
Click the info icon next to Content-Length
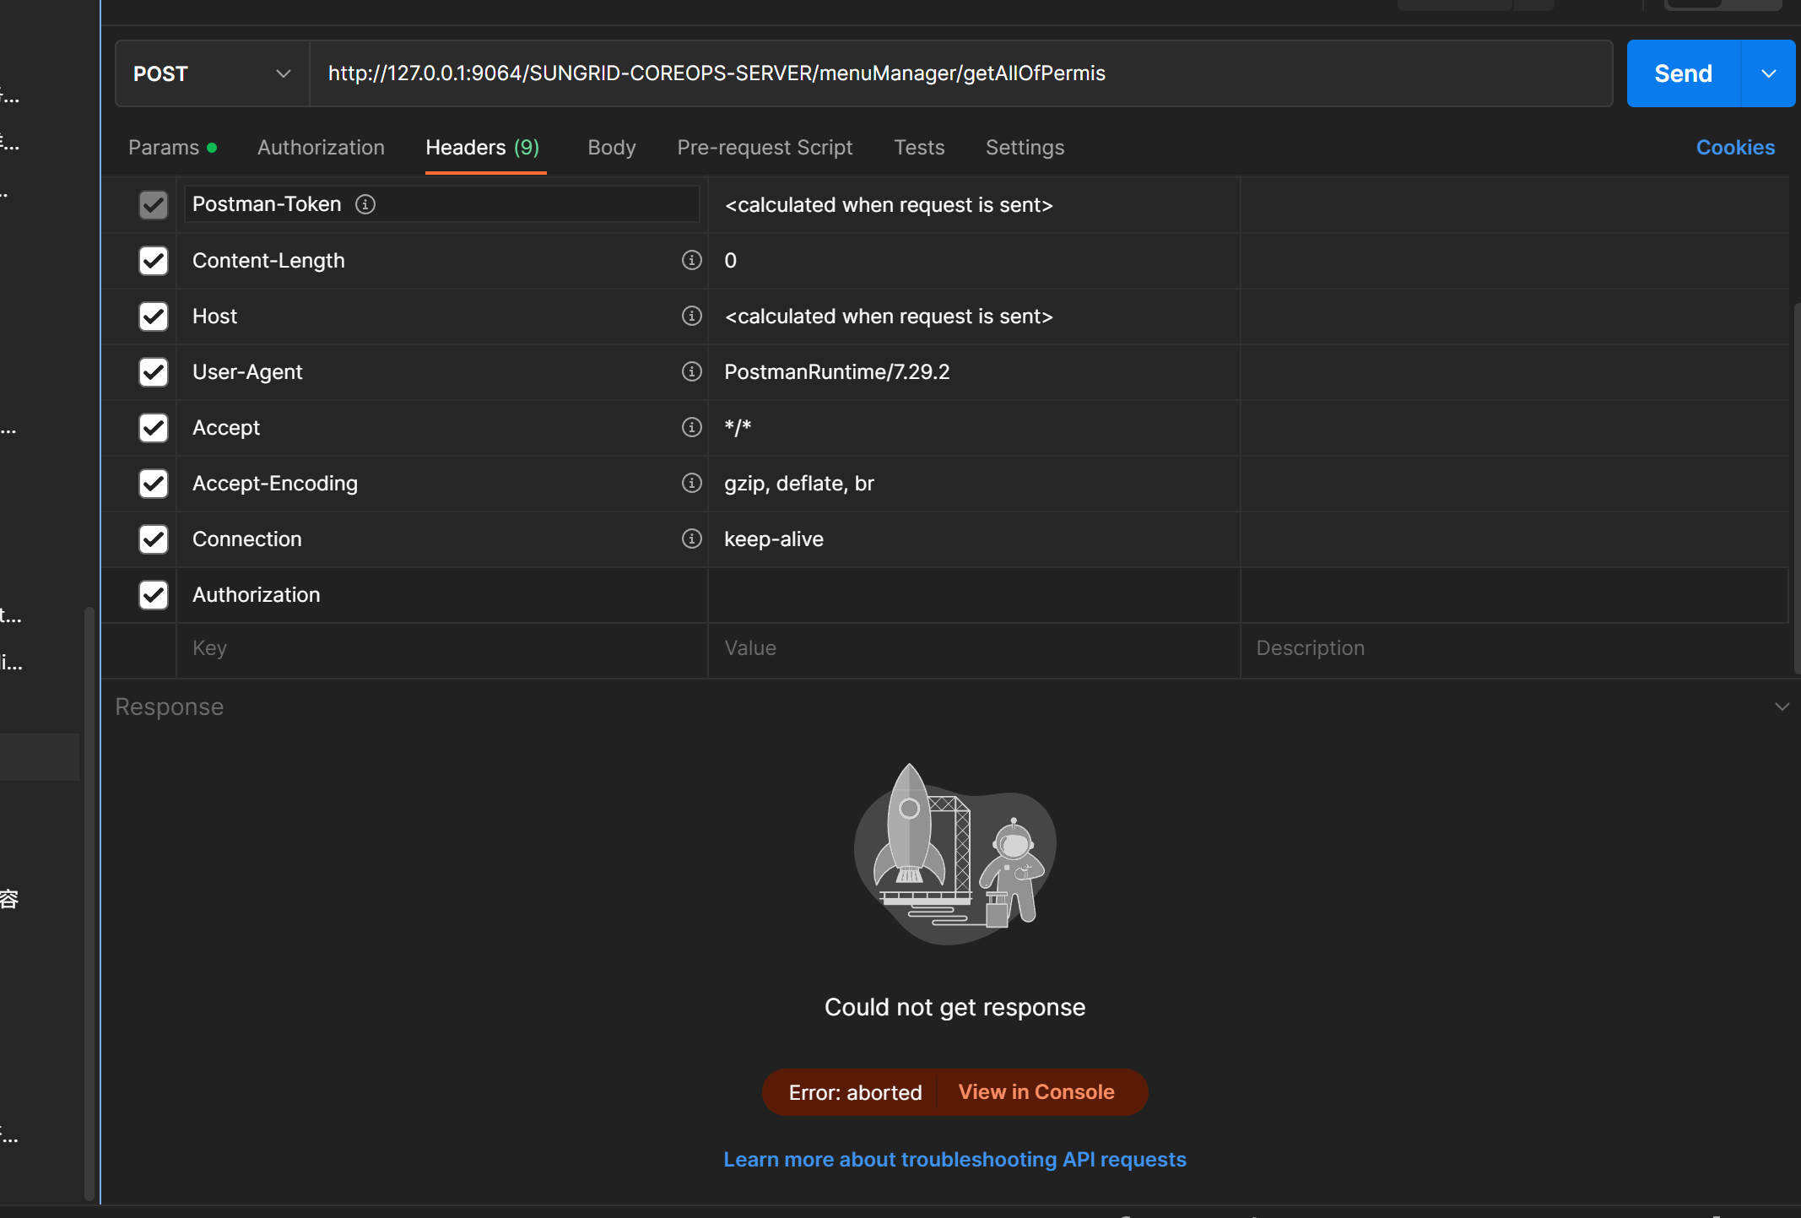[x=691, y=261]
